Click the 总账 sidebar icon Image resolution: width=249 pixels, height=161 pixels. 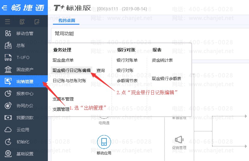point(8,45)
